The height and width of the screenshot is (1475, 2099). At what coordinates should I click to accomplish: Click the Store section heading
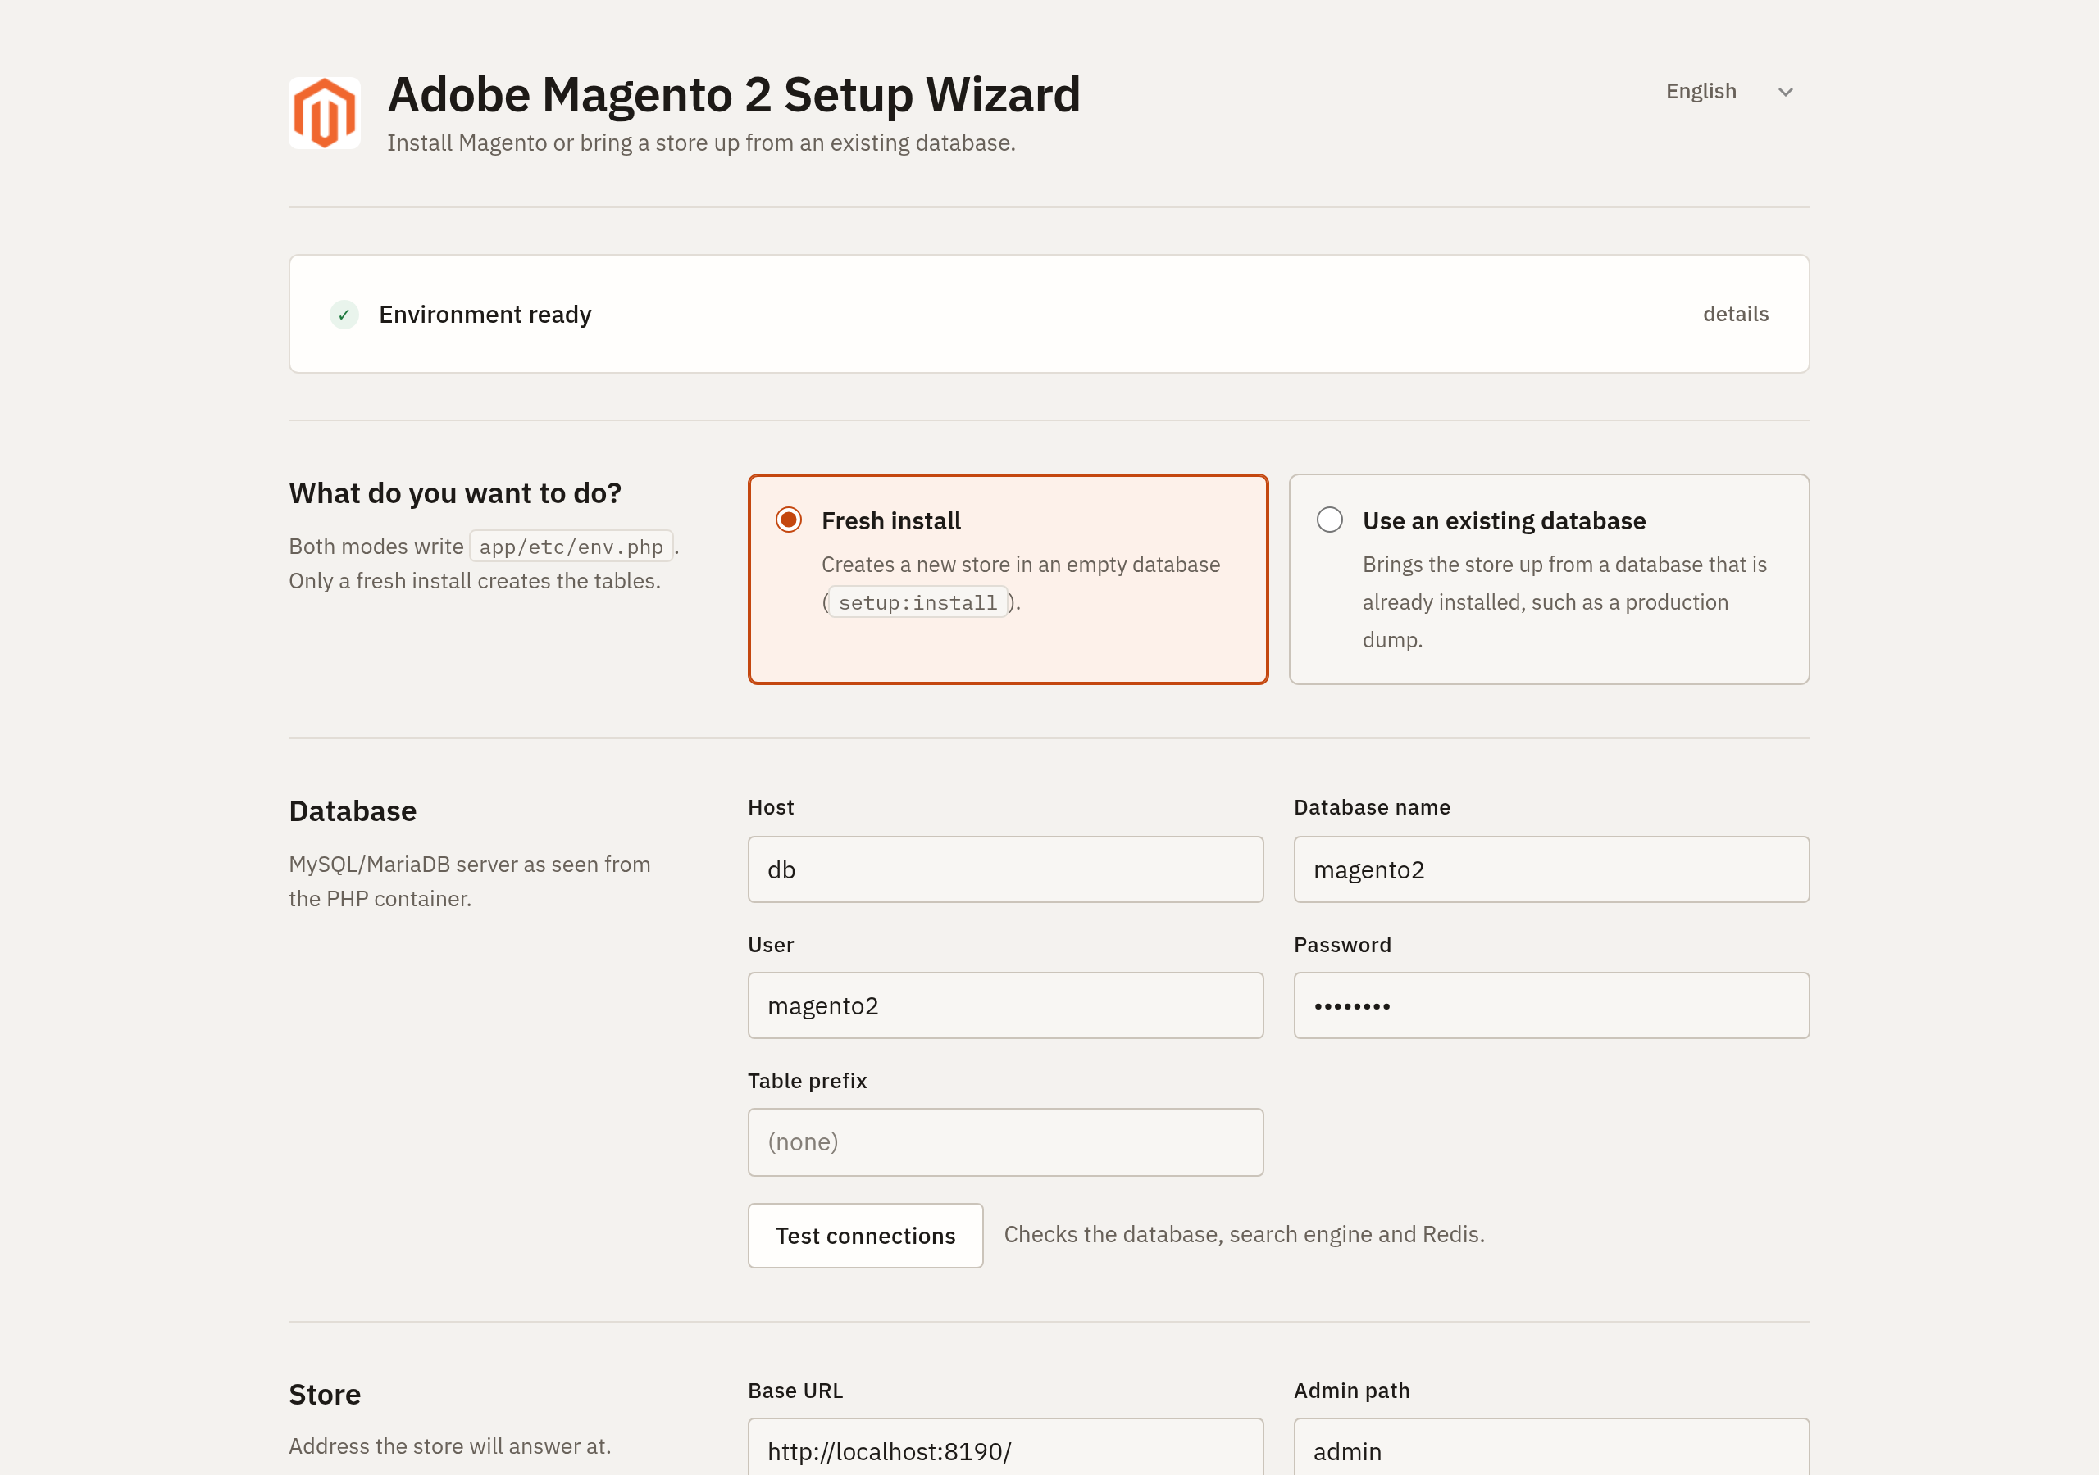(x=325, y=1395)
